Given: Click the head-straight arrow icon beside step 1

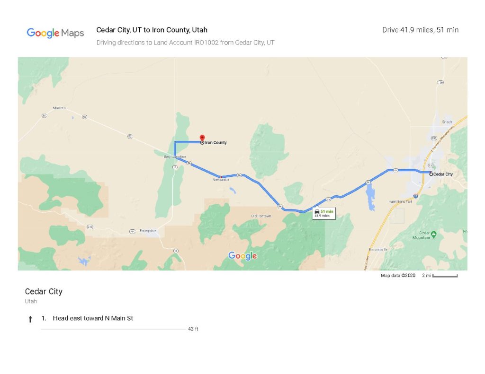Looking at the screenshot, I should click(30, 319).
